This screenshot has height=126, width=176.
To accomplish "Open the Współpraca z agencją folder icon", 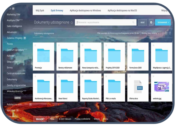I will tap(161, 55).
